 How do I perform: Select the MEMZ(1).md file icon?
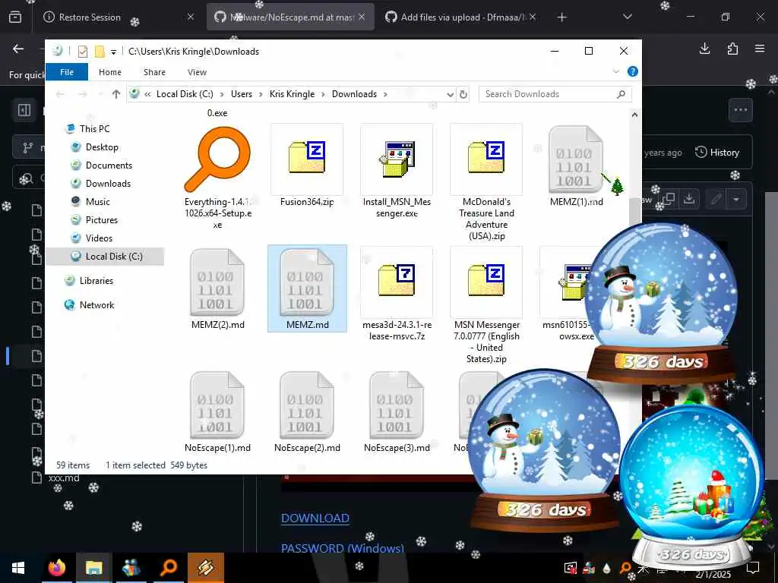pyautogui.click(x=576, y=159)
